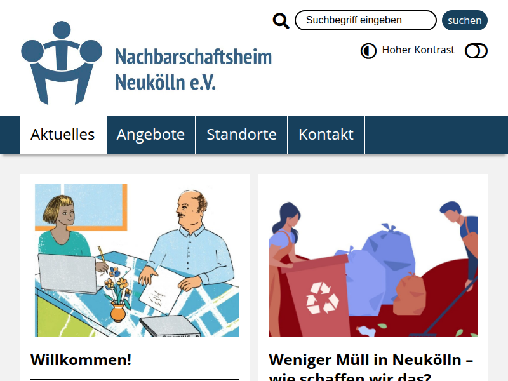Click the white recycling symbol on bin
Viewport: 508px width, 381px height.
323,298
